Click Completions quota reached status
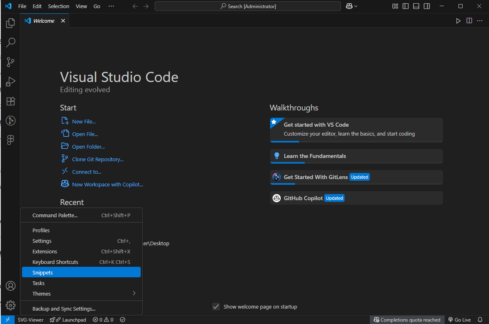This screenshot has height=324, width=489. point(407,320)
